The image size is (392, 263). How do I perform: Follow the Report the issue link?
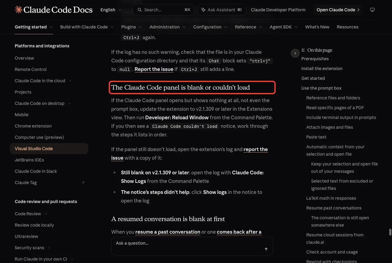(154, 69)
